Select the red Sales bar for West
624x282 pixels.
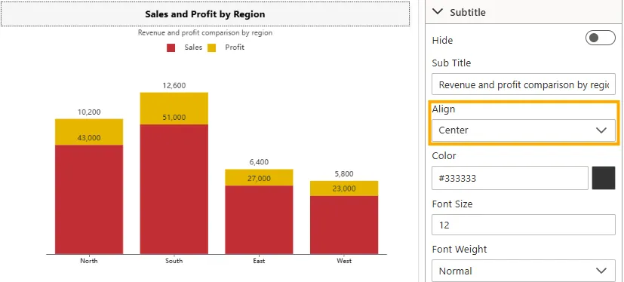(x=344, y=225)
